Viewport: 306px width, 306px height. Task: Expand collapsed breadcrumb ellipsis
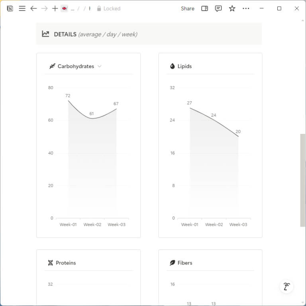[x=73, y=8]
